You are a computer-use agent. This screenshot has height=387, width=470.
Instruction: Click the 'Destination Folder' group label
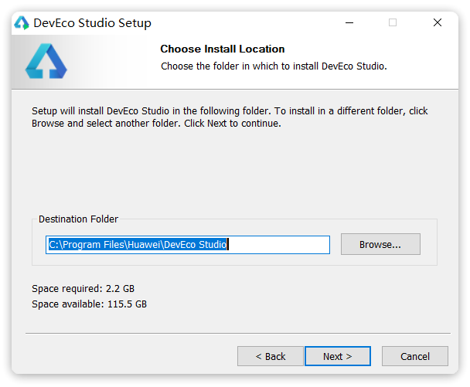pos(78,219)
